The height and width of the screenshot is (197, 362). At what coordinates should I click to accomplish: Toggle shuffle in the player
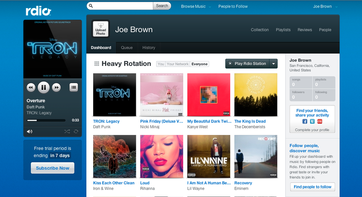[x=67, y=131]
